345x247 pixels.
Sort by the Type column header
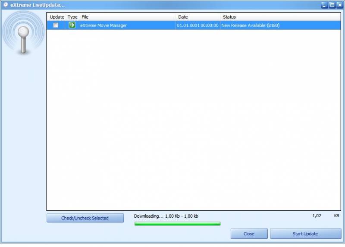[x=72, y=17]
